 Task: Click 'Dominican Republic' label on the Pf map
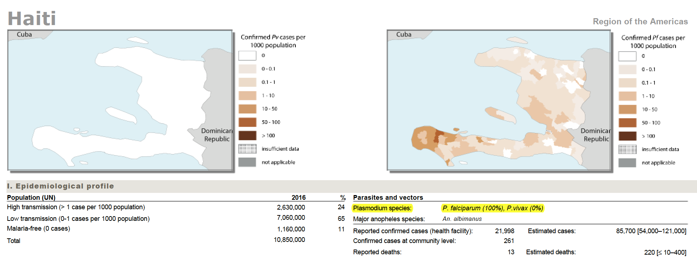pyautogui.click(x=596, y=135)
